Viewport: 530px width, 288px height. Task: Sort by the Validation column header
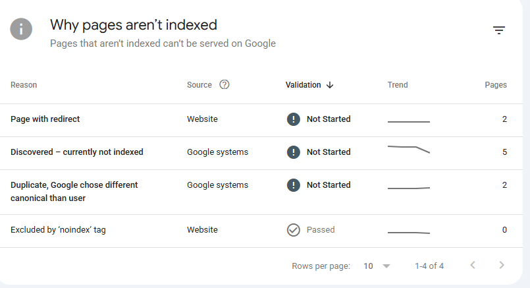click(304, 85)
